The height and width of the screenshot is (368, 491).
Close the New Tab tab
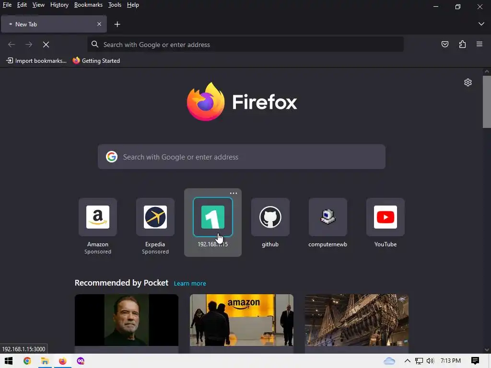pos(99,24)
